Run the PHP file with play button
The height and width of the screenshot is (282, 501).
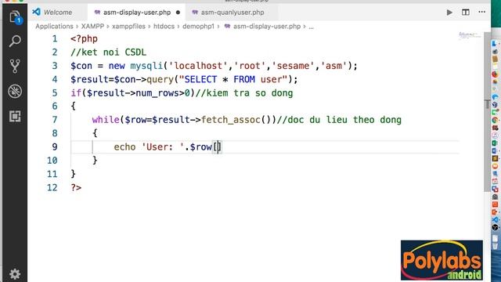click(449, 13)
